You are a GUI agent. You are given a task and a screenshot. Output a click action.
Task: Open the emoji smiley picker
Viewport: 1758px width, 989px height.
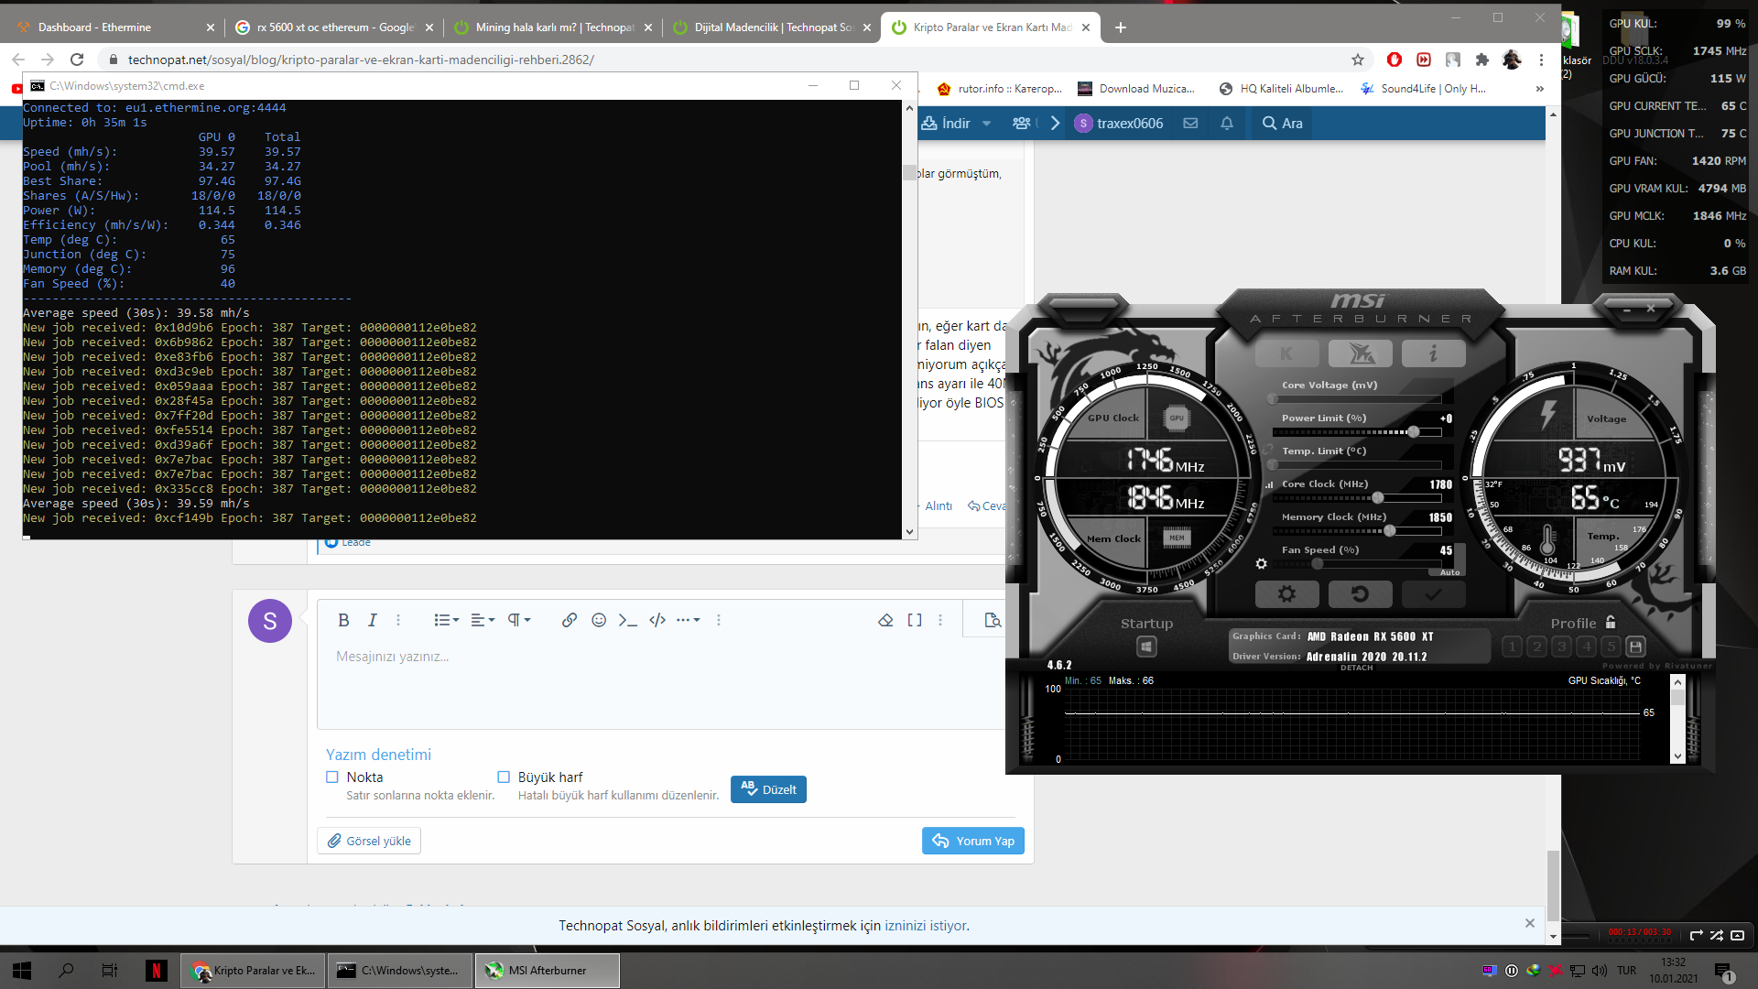(x=599, y=620)
